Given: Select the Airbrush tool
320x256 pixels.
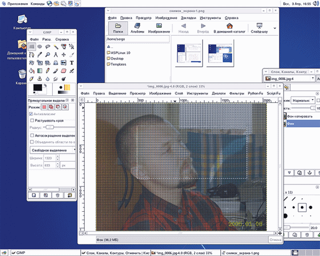Looking at the screenshot, I should click(71, 71).
